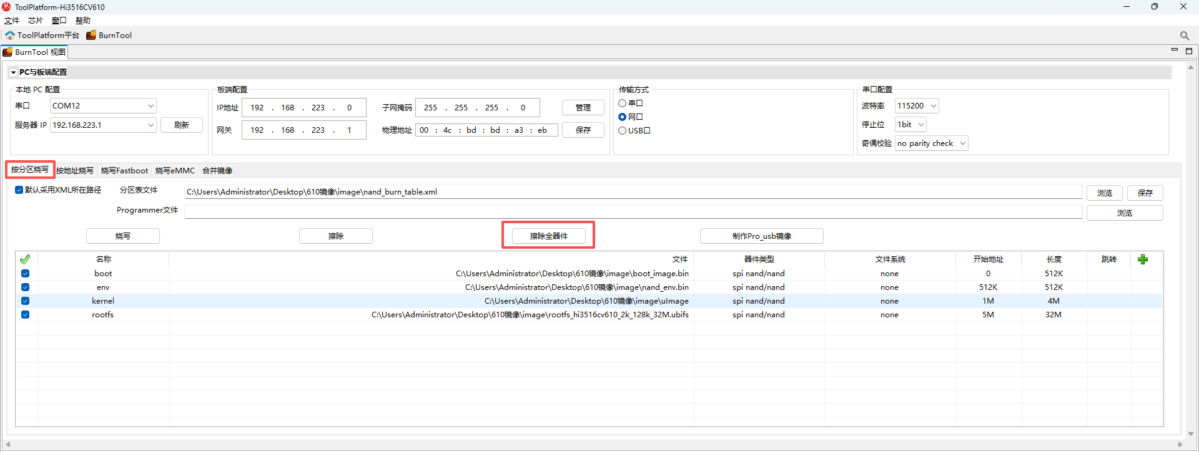1199x452 pixels.
Task: Open the 文件 menu
Action: [x=12, y=21]
